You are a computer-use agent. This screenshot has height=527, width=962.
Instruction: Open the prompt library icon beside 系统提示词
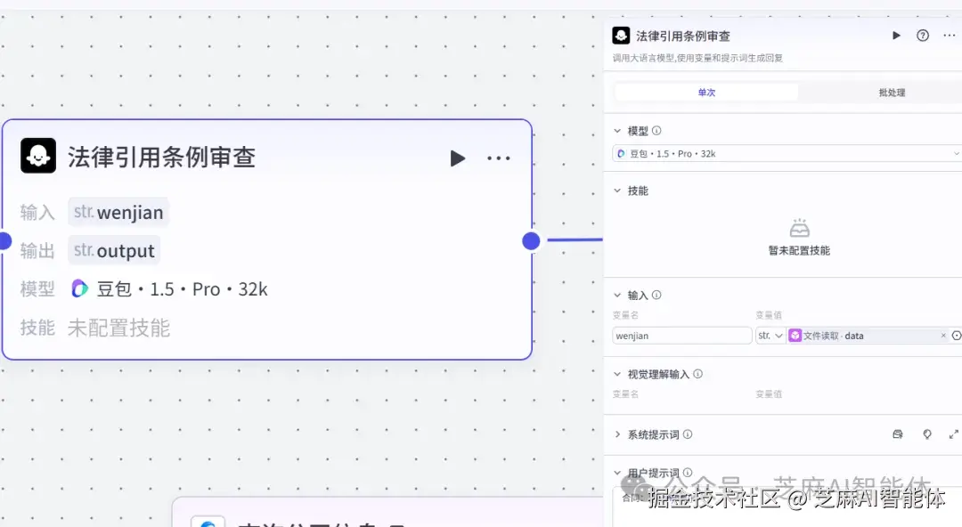point(899,434)
